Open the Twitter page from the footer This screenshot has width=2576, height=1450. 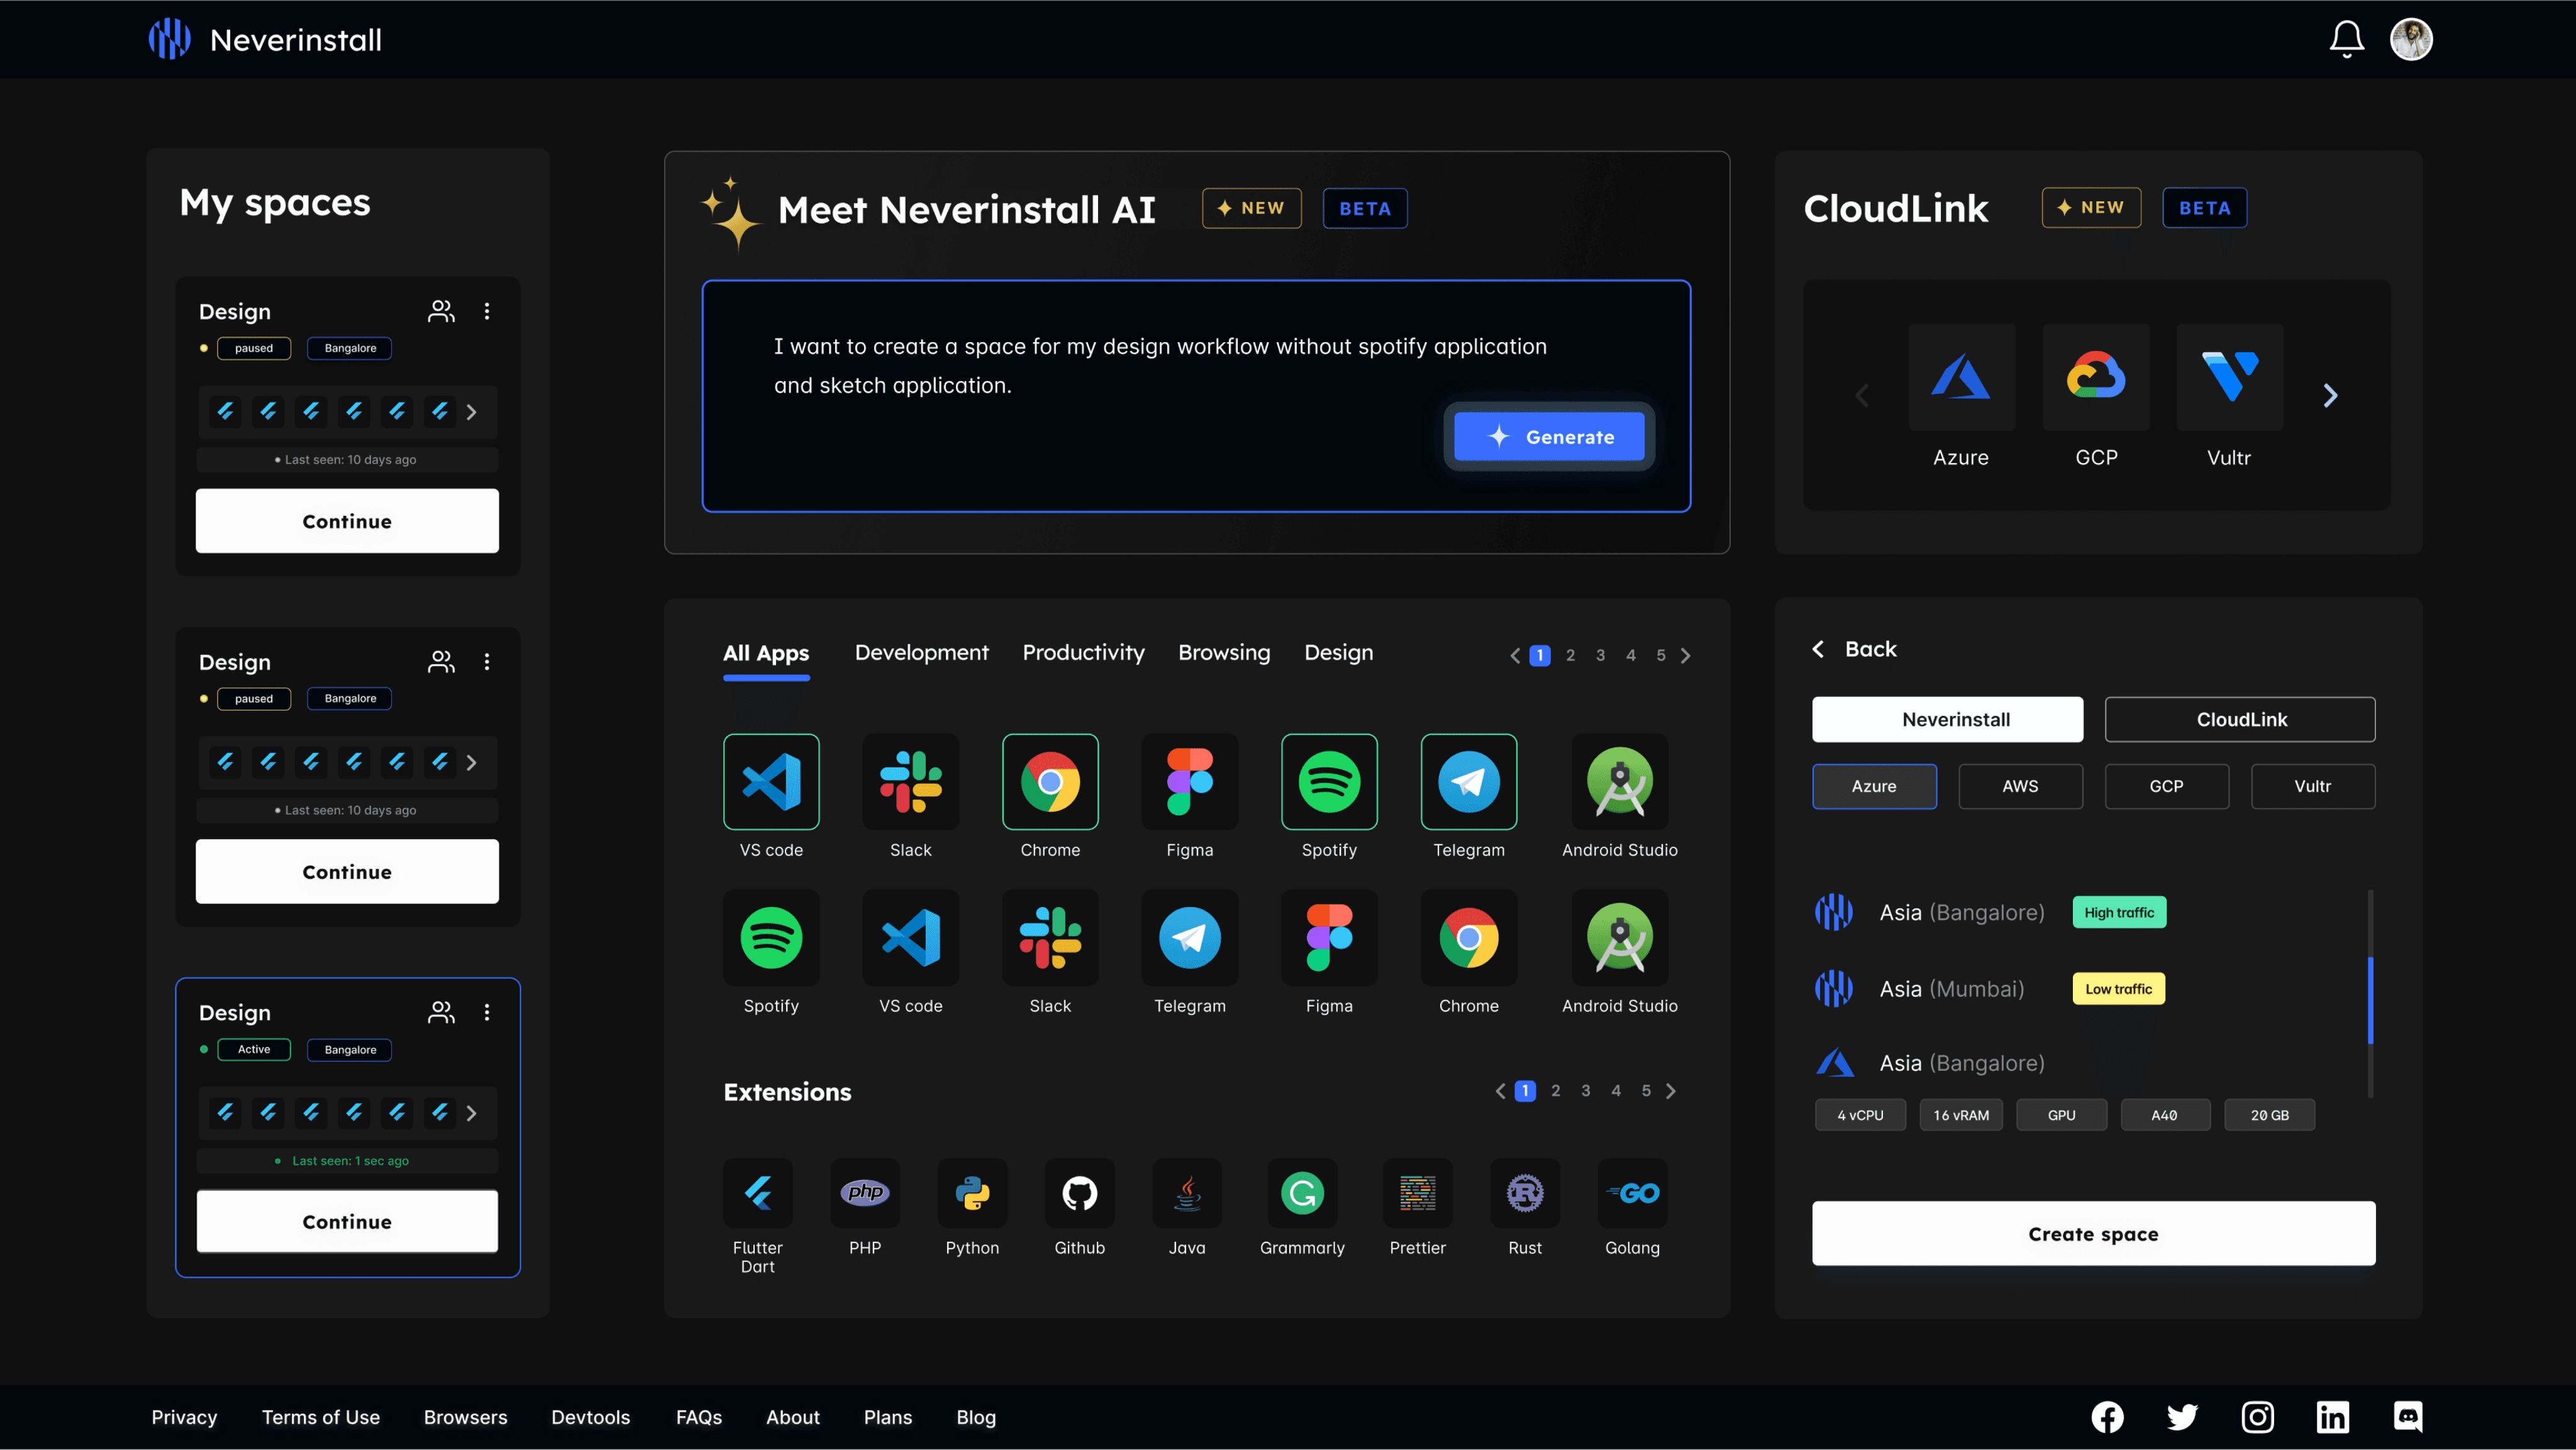tap(2182, 1417)
